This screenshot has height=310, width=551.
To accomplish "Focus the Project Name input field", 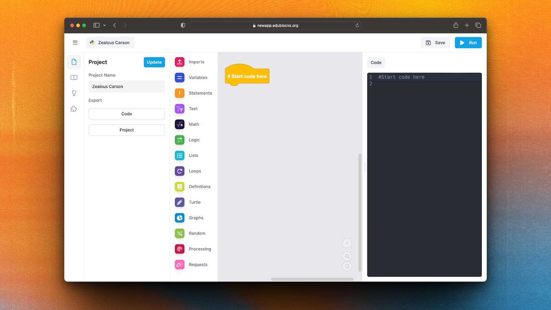I will click(x=127, y=86).
